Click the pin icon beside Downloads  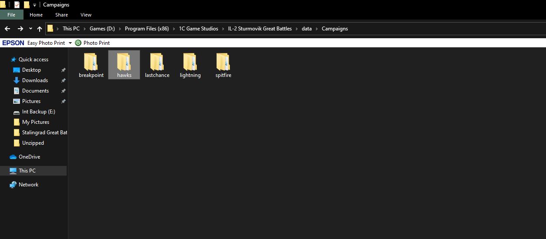[x=63, y=80]
